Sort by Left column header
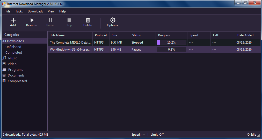Screen dimensions: 262x139 pos(223,35)
